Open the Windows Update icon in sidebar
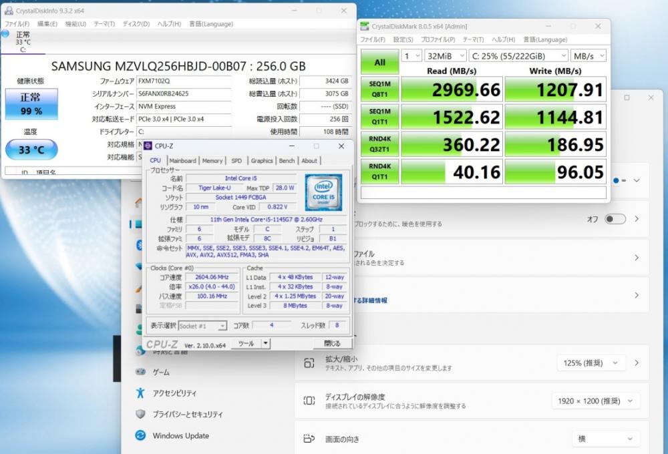 (140, 435)
